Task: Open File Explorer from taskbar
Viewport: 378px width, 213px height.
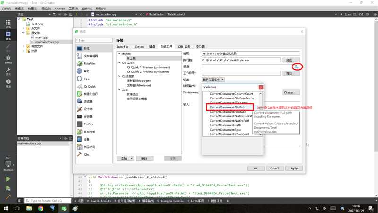Action: (x=29, y=208)
